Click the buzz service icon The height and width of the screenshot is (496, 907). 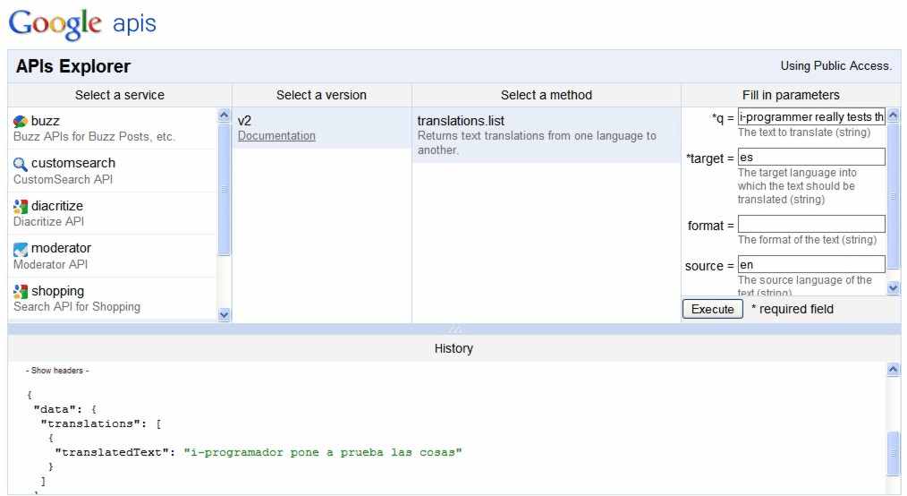click(x=21, y=121)
